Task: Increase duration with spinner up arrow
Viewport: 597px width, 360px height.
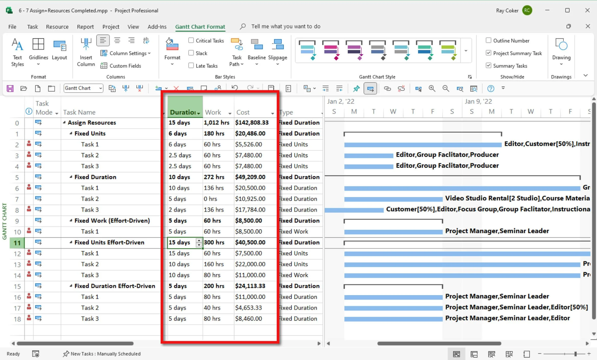Action: pyautogui.click(x=199, y=240)
